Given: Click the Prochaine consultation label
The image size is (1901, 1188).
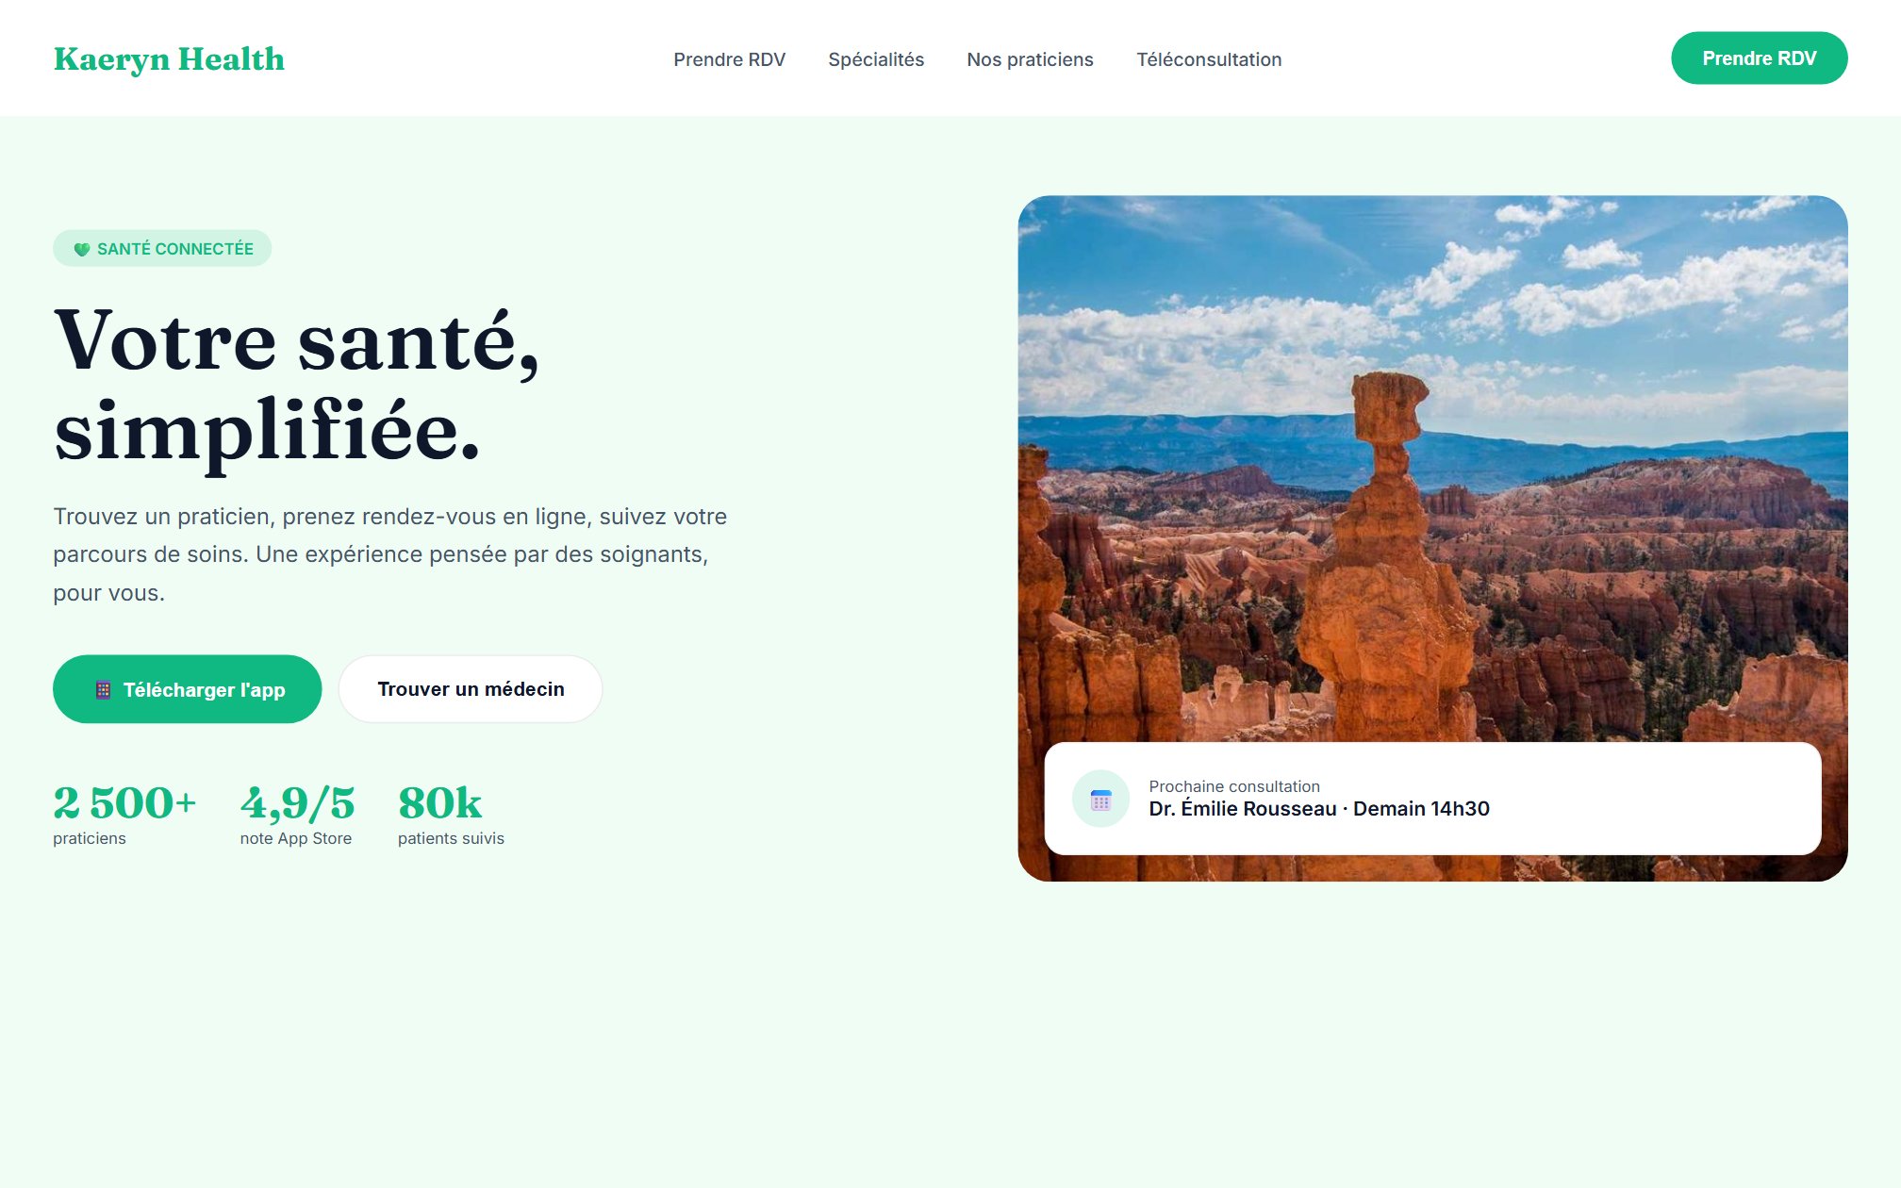Looking at the screenshot, I should click(x=1234, y=786).
